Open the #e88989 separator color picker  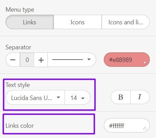pos(127,60)
